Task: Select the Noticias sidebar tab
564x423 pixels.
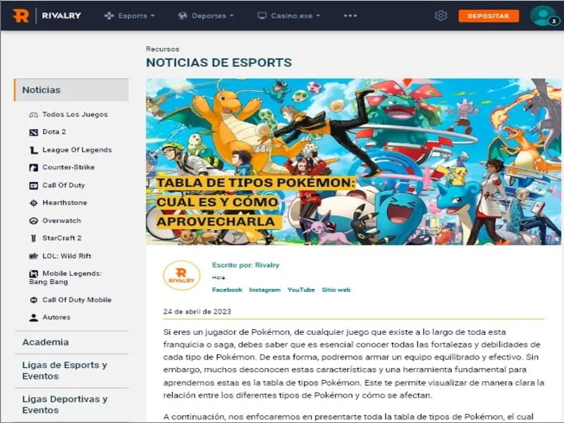Action: (71, 90)
